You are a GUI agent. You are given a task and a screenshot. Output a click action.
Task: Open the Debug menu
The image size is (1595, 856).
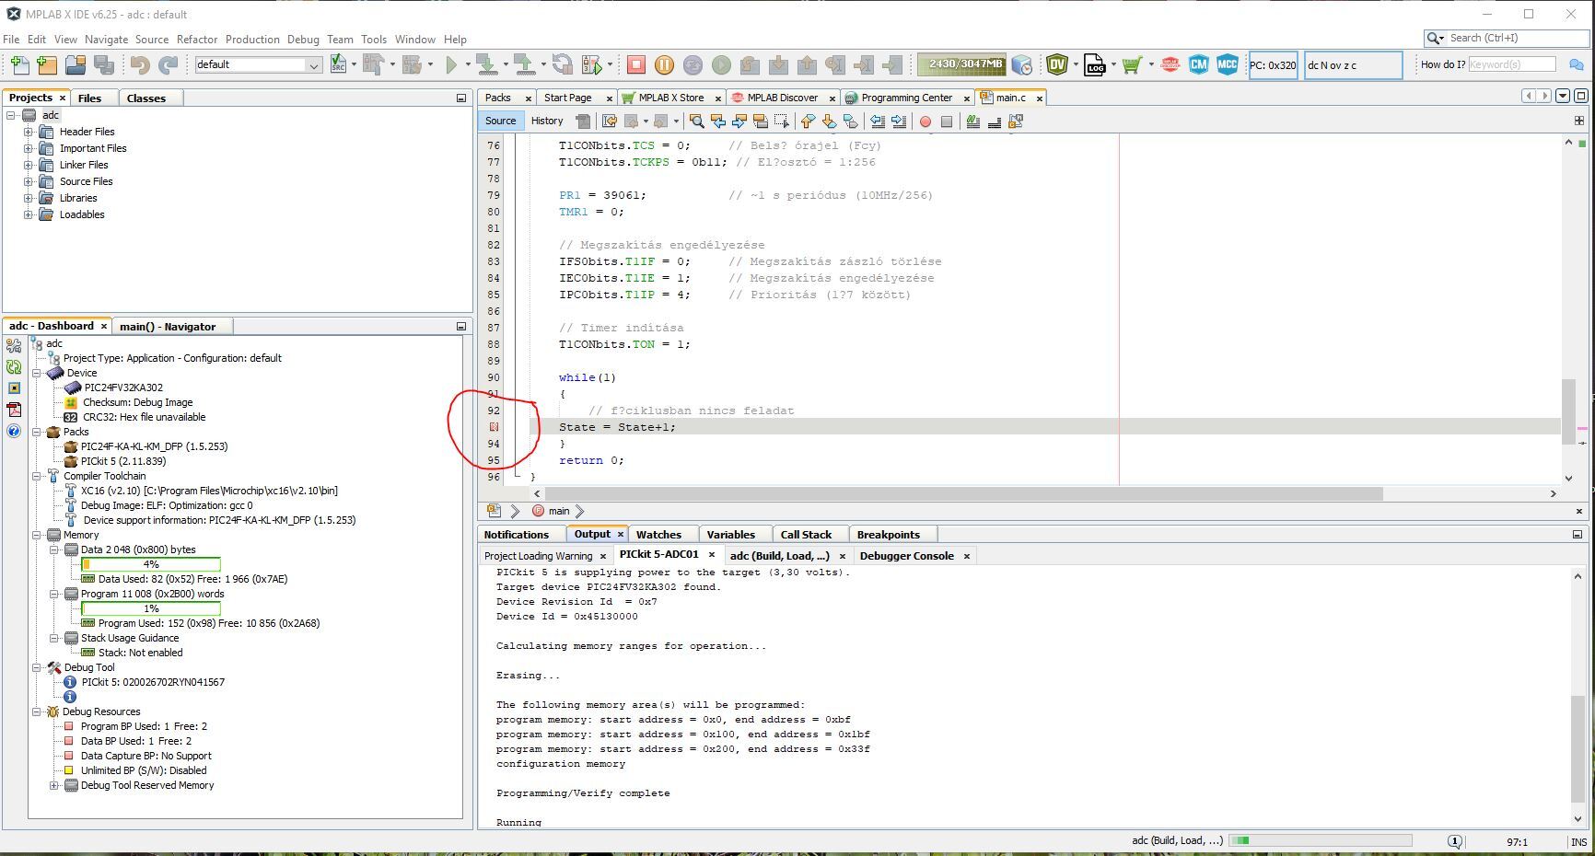point(303,40)
